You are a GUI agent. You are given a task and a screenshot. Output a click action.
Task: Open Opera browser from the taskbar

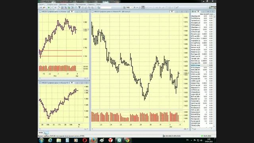click(85, 140)
